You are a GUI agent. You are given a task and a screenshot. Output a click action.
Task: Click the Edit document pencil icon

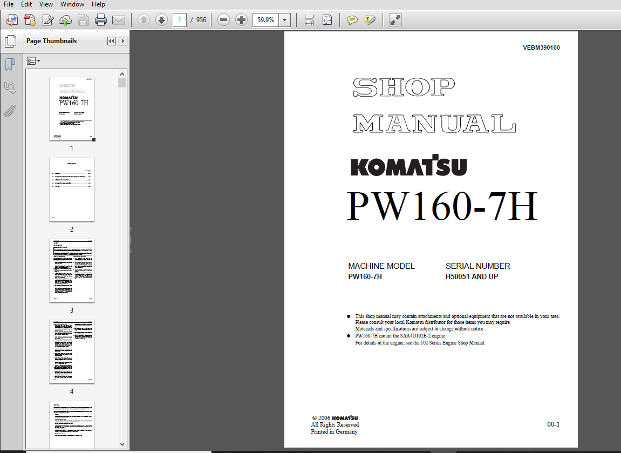click(48, 20)
